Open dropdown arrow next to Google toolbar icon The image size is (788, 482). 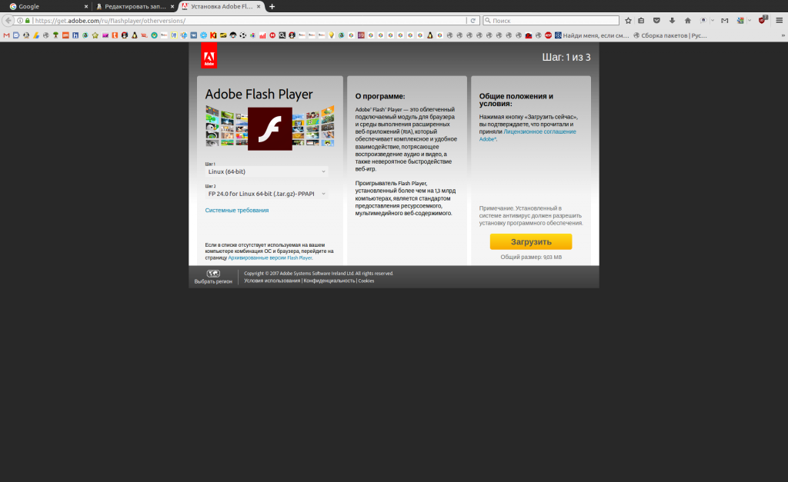pyautogui.click(x=750, y=21)
